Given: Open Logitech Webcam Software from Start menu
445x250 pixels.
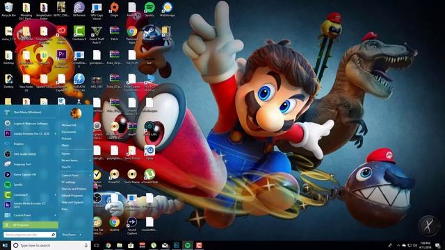Looking at the screenshot, I should pos(30,124).
